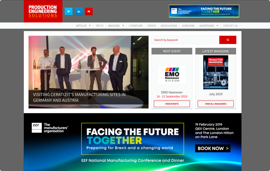Click the EMO Hannover event name
The height and width of the screenshot is (171, 270).
click(x=172, y=92)
